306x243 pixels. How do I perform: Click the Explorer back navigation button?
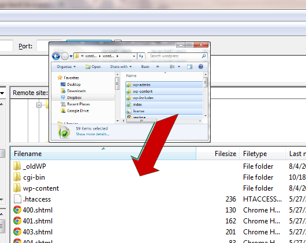[56, 56]
